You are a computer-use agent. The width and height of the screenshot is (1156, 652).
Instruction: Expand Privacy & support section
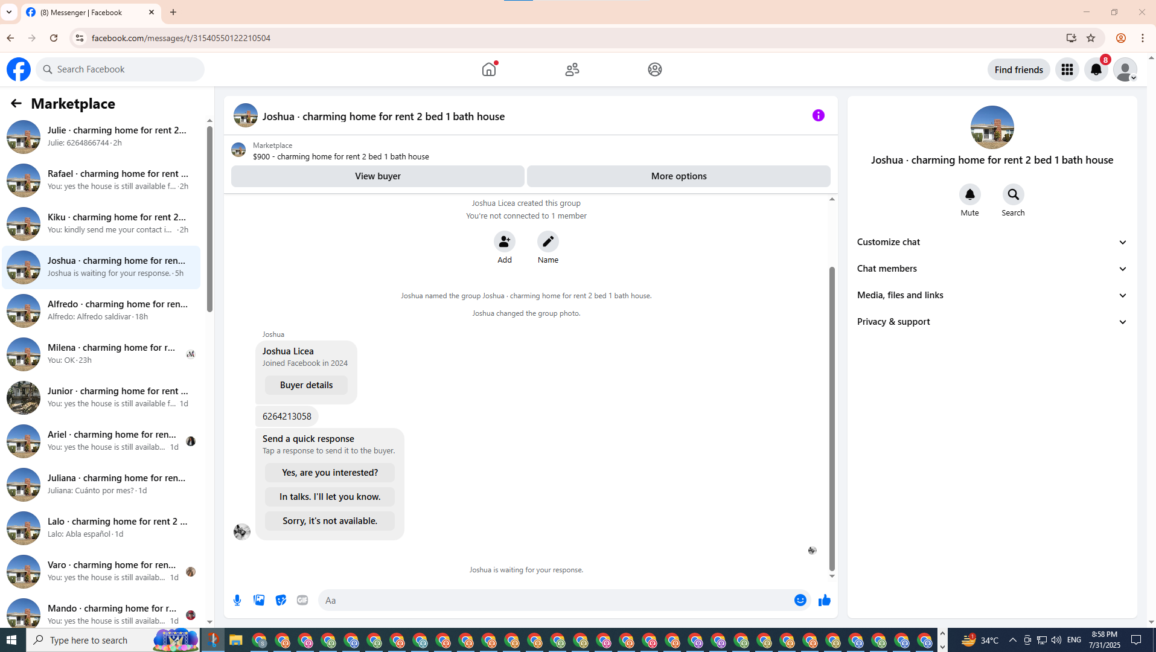coord(992,322)
